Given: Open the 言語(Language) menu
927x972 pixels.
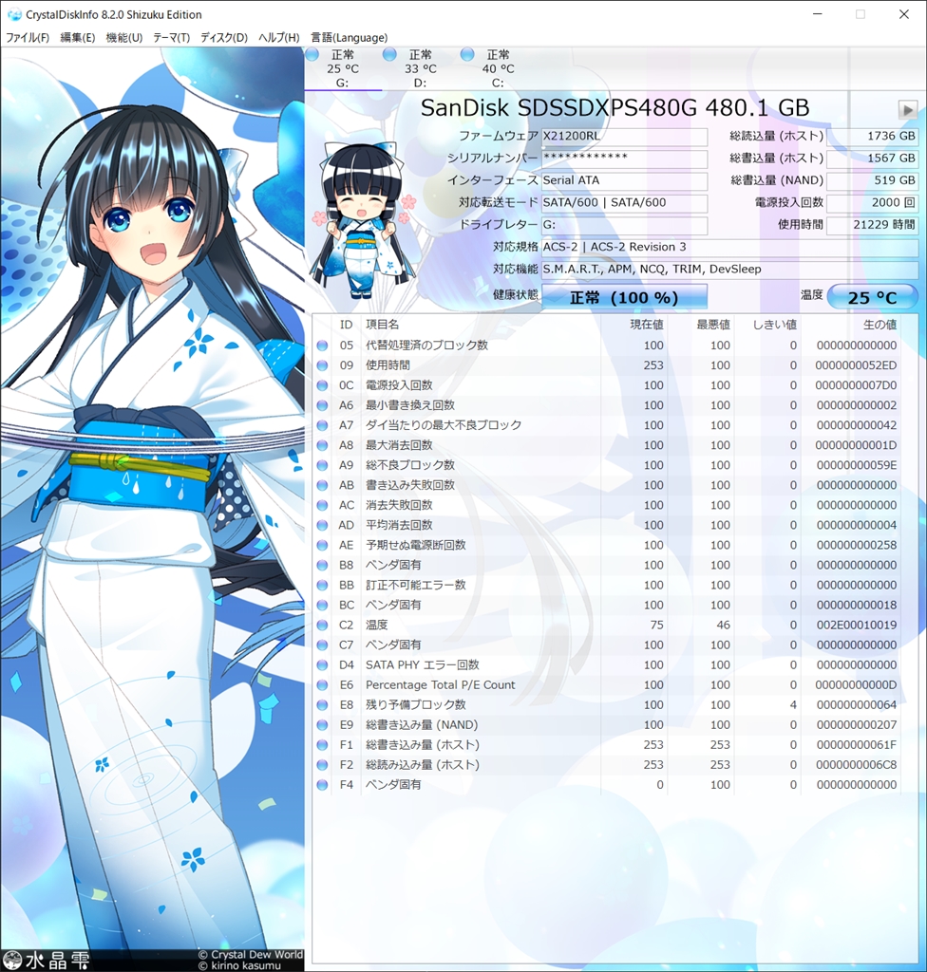Looking at the screenshot, I should tap(350, 37).
